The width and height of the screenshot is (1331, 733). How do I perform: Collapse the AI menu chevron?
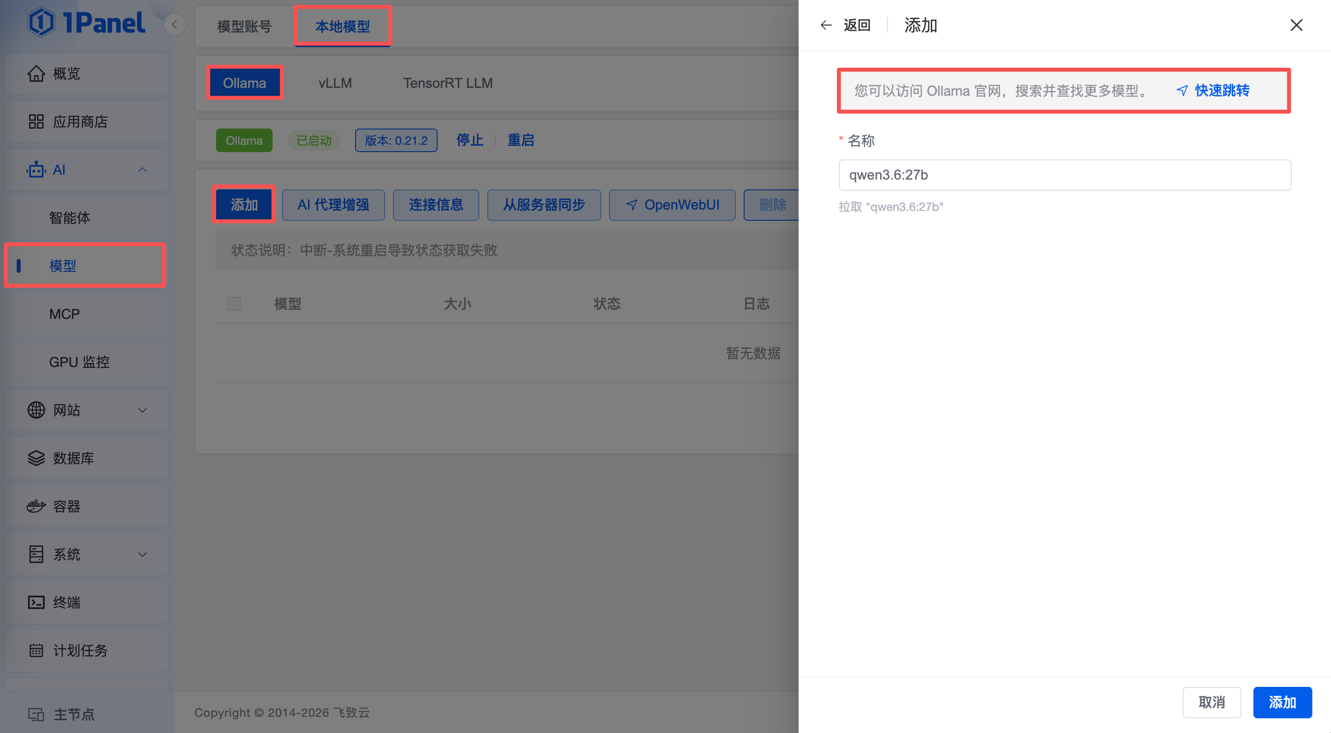142,170
